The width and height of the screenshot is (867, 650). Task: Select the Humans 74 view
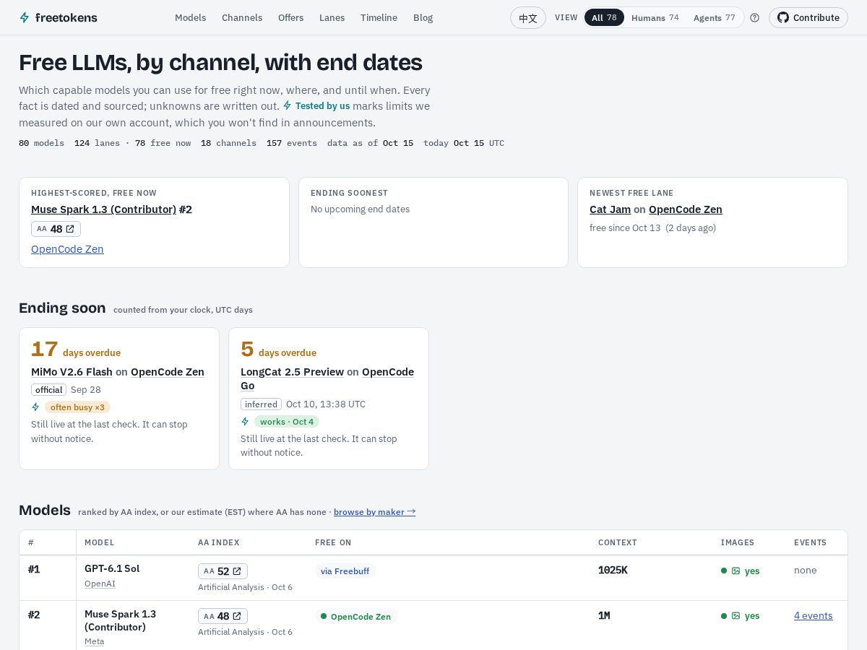click(655, 17)
